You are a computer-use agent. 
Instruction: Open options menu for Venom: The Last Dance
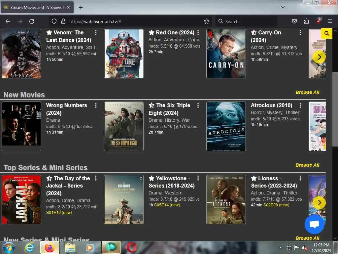click(x=96, y=33)
